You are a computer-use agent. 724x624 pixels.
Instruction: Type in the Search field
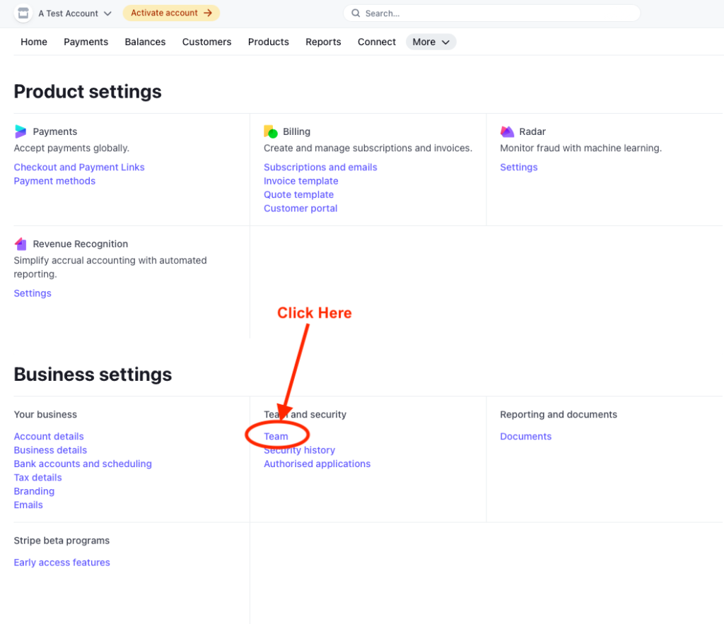tap(495, 13)
